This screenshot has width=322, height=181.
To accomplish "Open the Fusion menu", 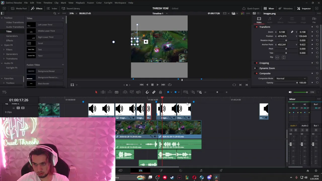I will coord(90,3).
